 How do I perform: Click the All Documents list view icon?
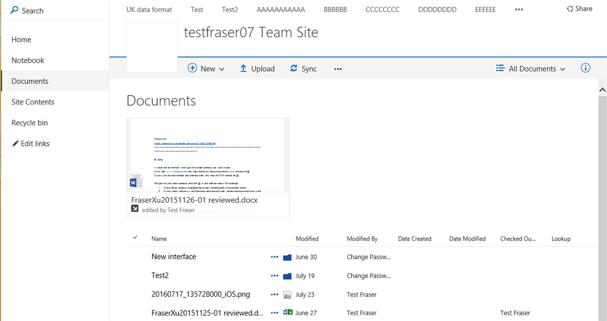tap(500, 69)
